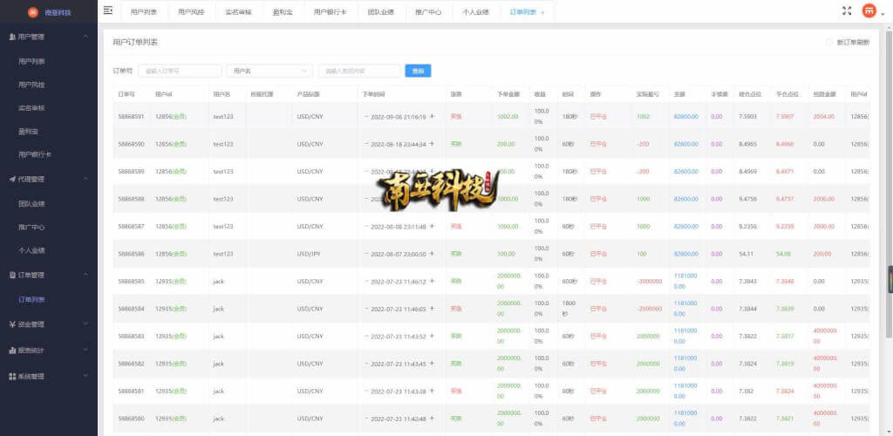893x436 pixels.
Task: Click plus icon beside 2022-07-23 11:46:05
Action: click(x=432, y=308)
